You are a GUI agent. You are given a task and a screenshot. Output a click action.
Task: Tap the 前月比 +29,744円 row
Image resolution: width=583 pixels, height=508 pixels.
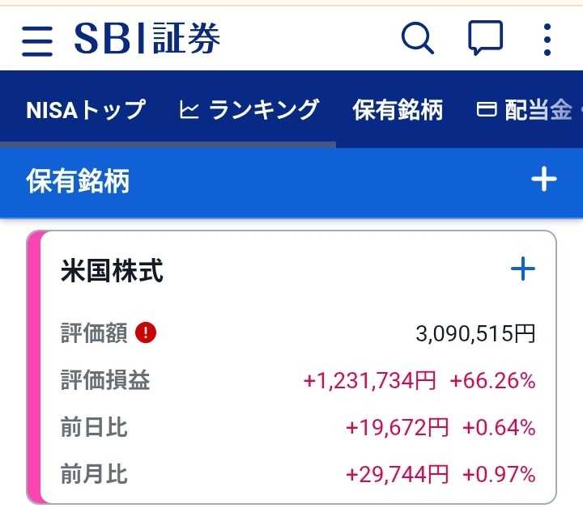click(x=397, y=474)
